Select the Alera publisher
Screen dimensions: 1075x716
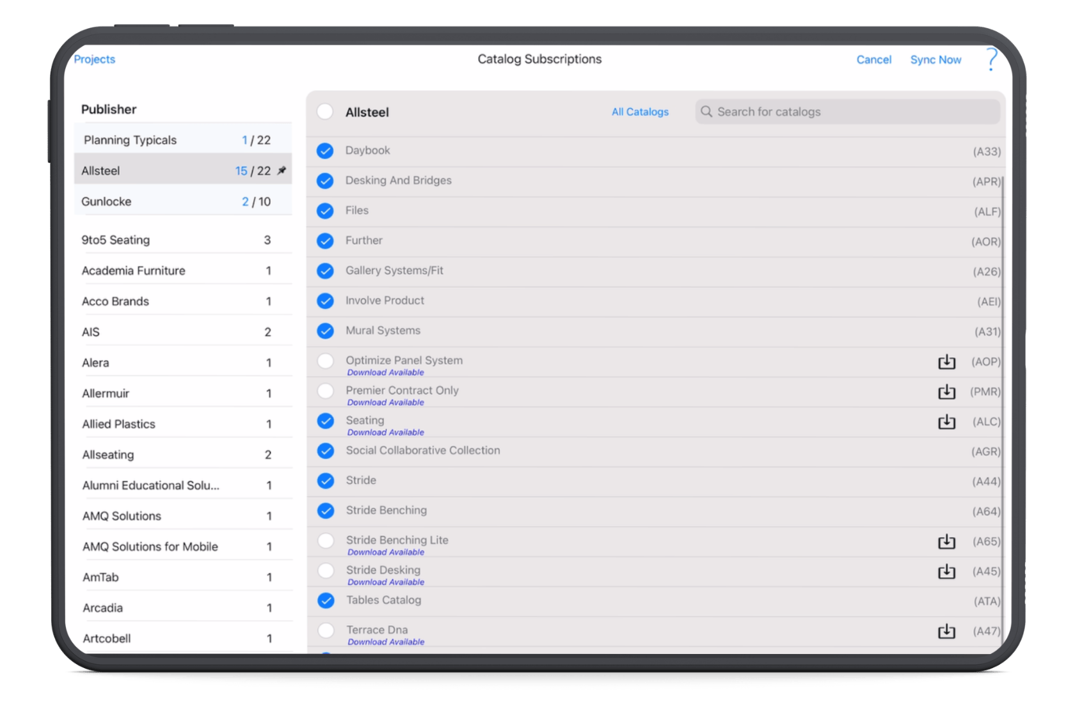pyautogui.click(x=183, y=362)
